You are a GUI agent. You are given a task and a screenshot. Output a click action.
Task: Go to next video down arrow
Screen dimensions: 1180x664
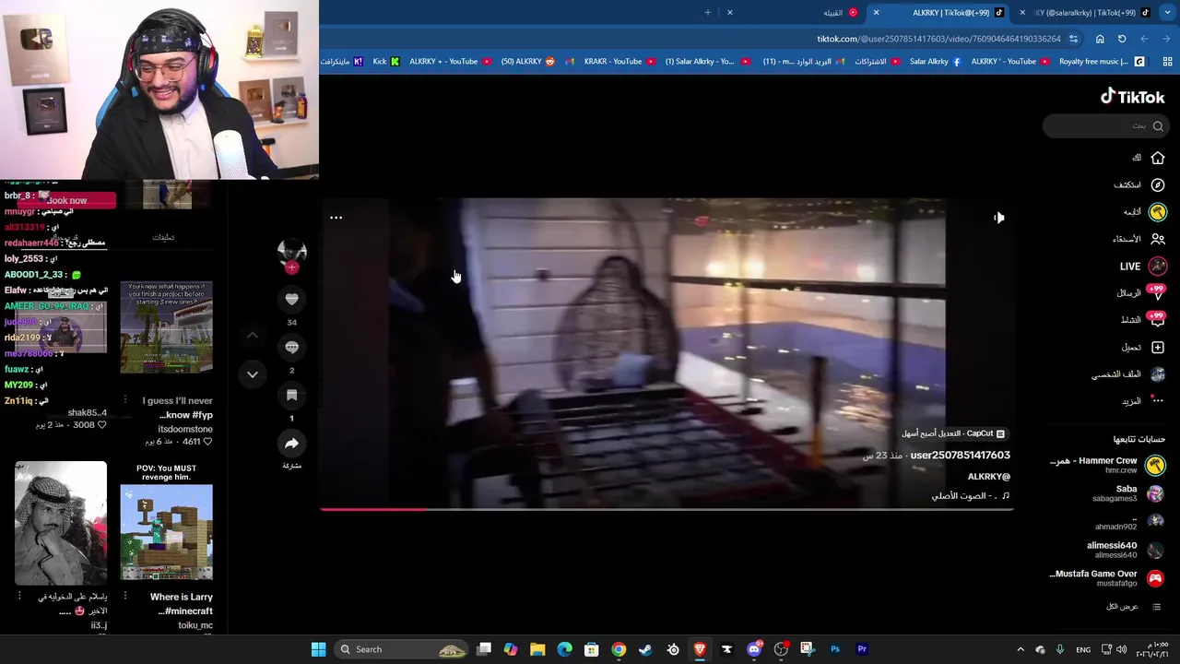[x=252, y=373]
